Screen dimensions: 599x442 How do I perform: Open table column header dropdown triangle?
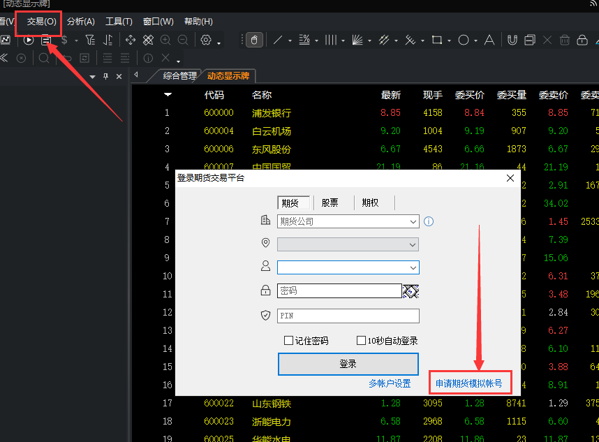point(168,94)
